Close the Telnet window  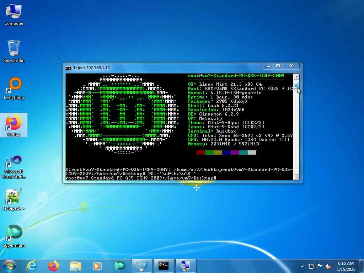[291, 66]
